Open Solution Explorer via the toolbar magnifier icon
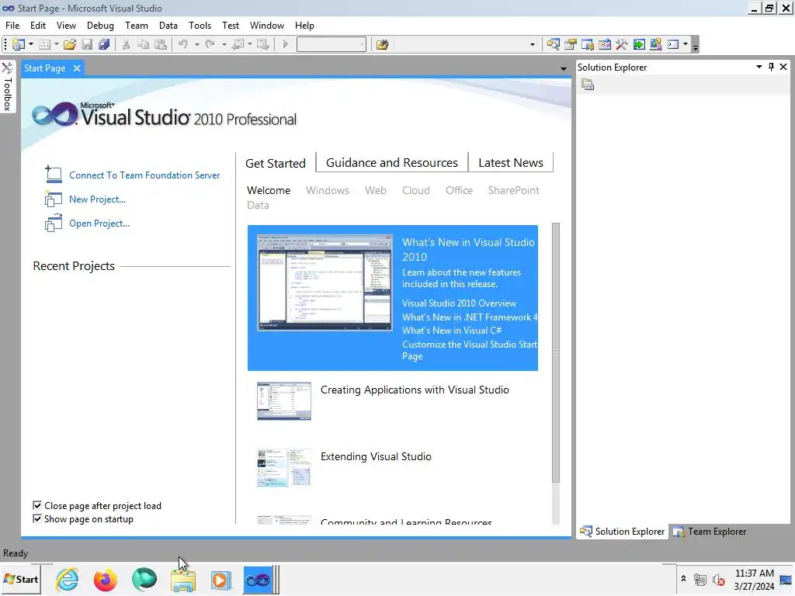Screen dimensions: 795x596 tap(553, 44)
